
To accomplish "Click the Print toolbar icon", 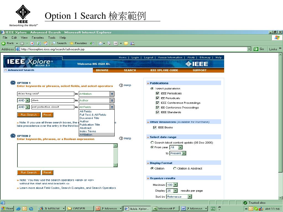I will click(x=109, y=43).
